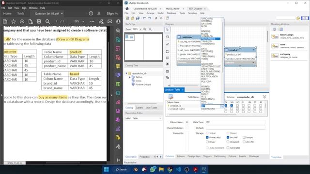Open WhatsApp from the taskbar
The image size is (310, 174).
click(x=153, y=169)
